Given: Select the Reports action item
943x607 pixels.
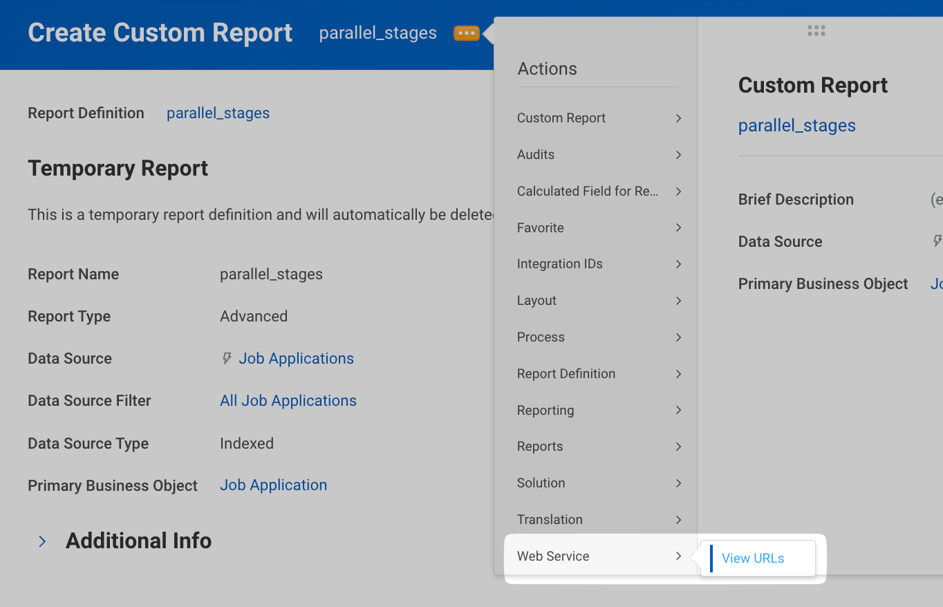Looking at the screenshot, I should tap(599, 447).
